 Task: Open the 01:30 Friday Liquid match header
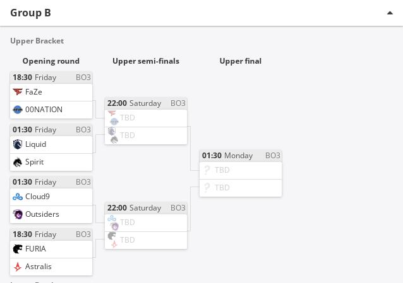click(x=51, y=130)
